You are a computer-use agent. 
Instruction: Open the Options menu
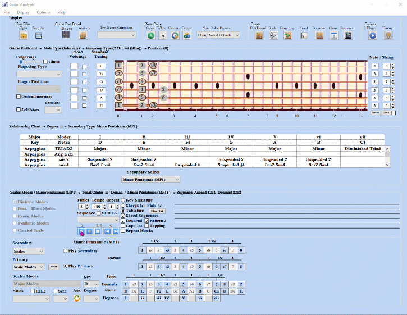[x=43, y=12]
